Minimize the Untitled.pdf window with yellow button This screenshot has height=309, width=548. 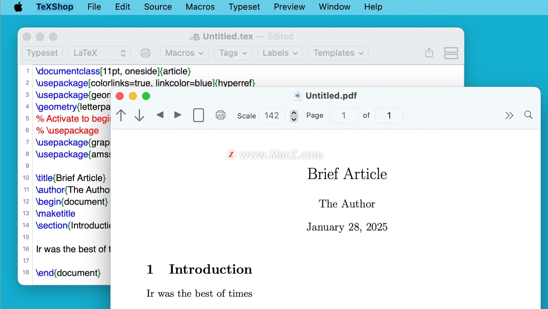click(133, 96)
